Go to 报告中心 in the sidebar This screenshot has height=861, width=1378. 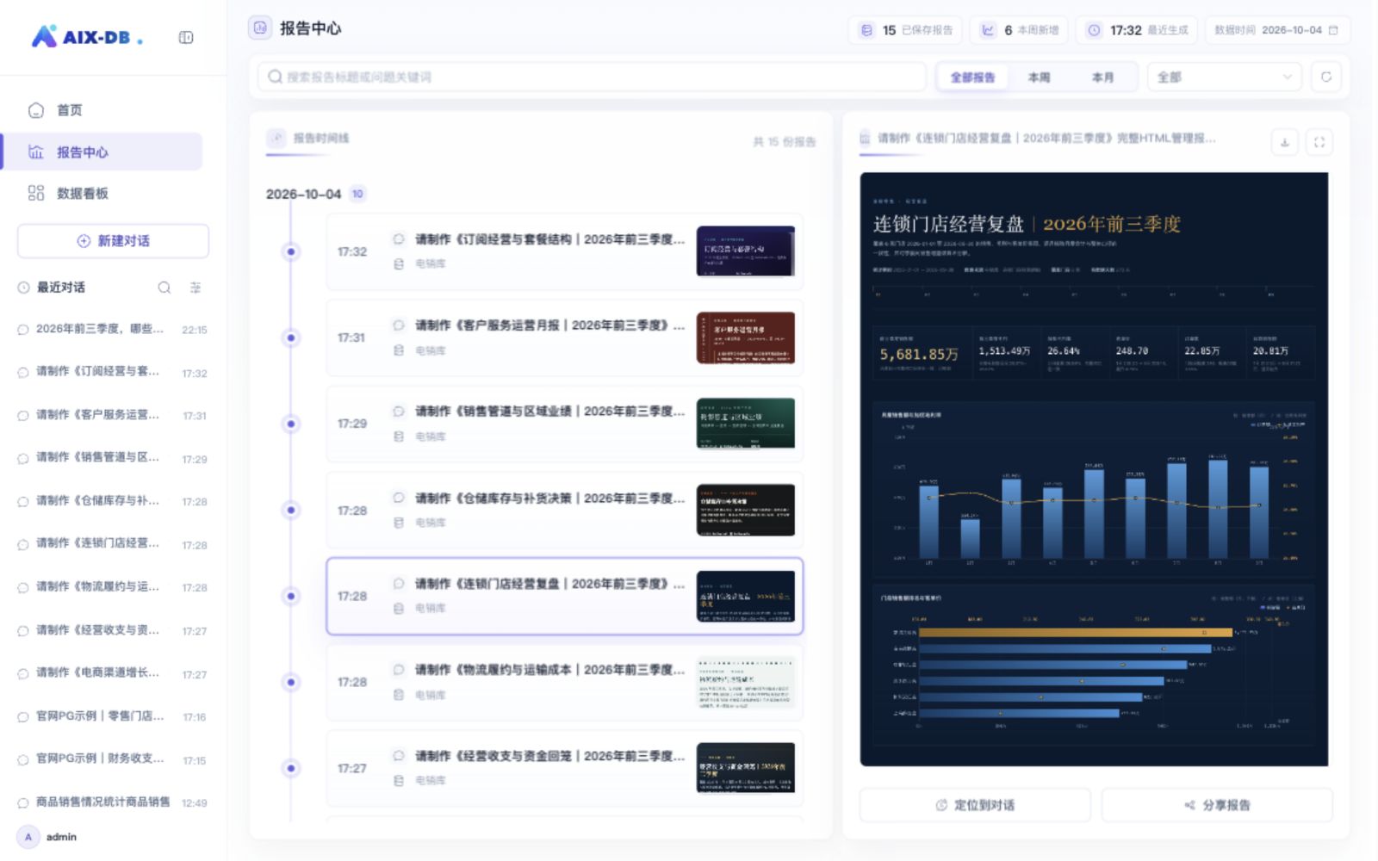pyautogui.click(x=102, y=152)
